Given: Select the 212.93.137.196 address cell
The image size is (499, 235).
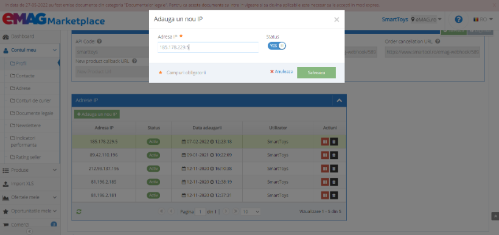Looking at the screenshot, I should pos(103,169).
